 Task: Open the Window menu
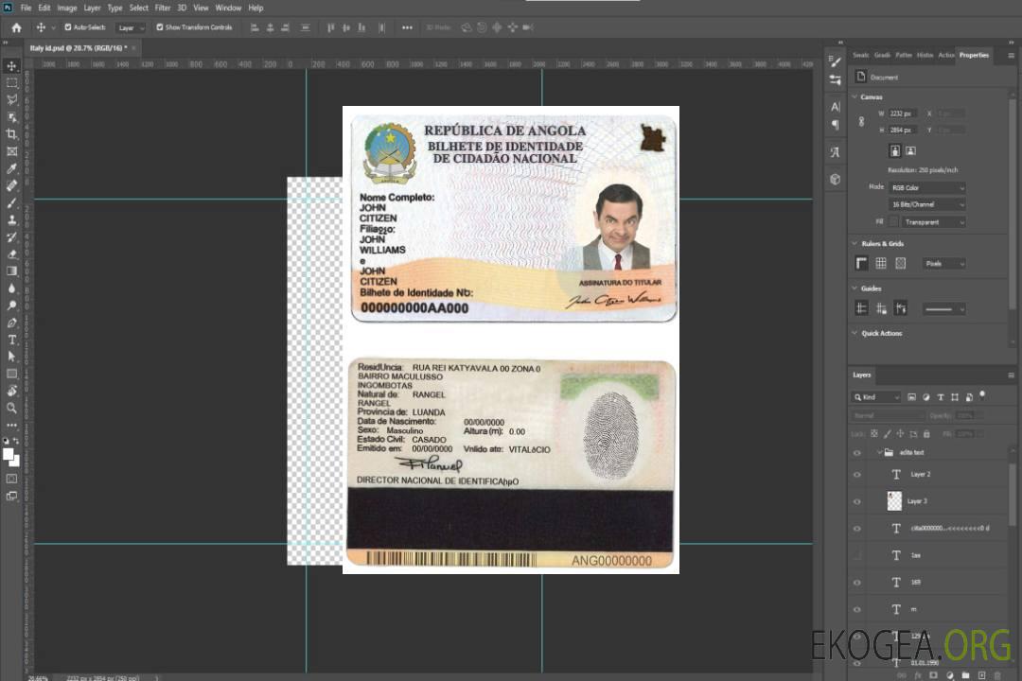(228, 8)
